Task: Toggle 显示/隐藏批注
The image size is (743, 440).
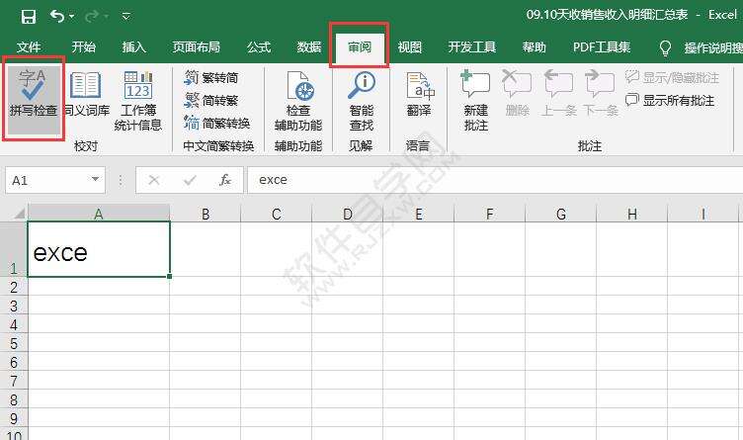Action: tap(673, 77)
